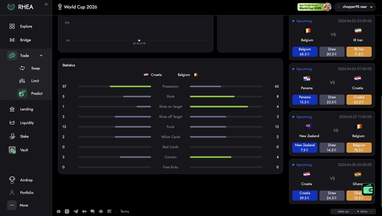Open the Portfolio person icon
382x216 pixels.
pyautogui.click(x=12, y=193)
